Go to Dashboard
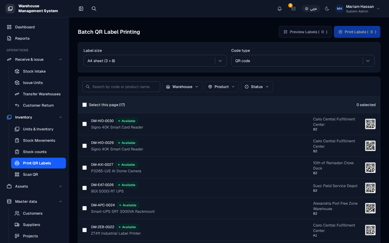389x243 pixels. pos(35,27)
